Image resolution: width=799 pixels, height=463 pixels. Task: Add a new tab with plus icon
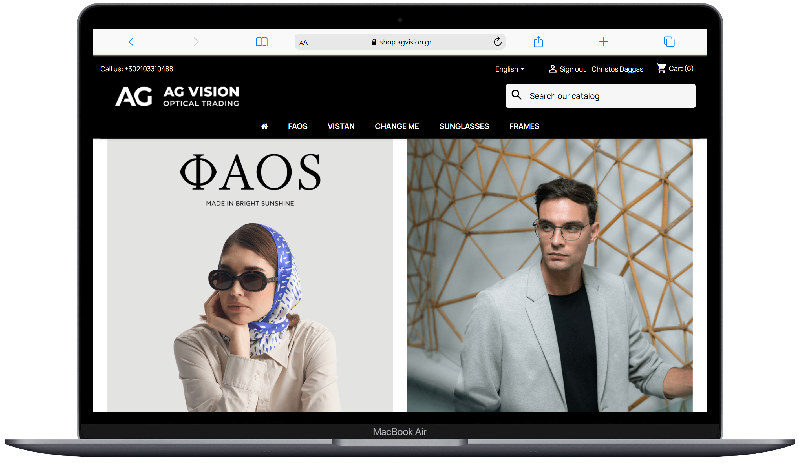click(x=604, y=41)
